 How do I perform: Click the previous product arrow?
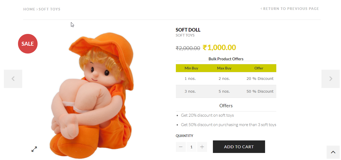click(x=13, y=79)
